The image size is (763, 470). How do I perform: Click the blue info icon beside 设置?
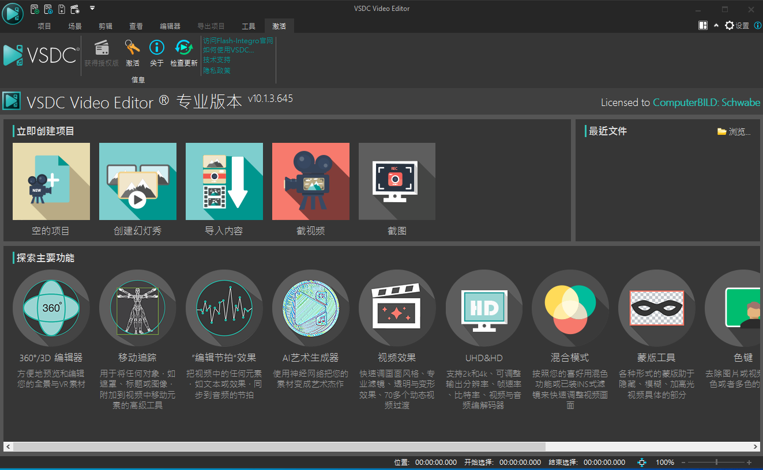click(758, 25)
